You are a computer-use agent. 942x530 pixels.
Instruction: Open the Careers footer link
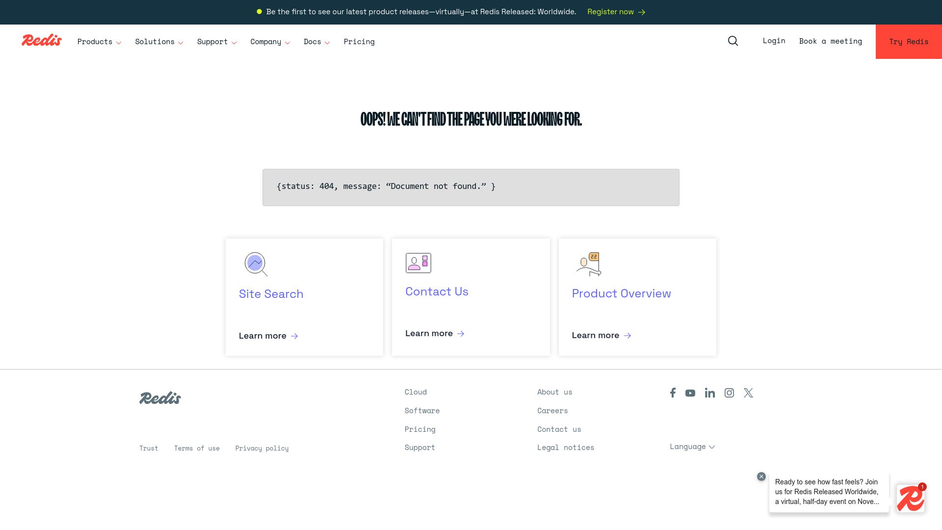[552, 411]
